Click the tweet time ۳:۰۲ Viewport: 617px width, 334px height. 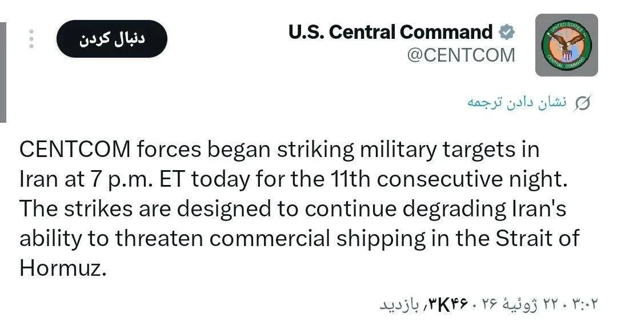585,304
